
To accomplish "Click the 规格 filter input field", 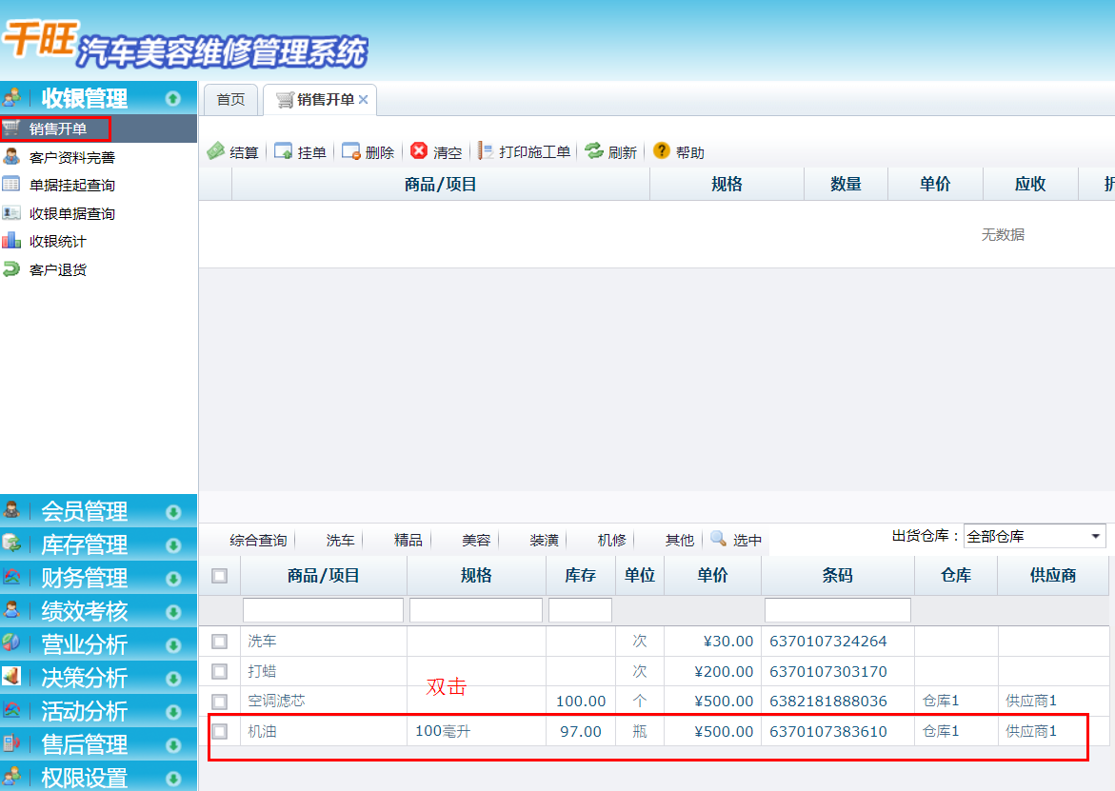I will (476, 610).
